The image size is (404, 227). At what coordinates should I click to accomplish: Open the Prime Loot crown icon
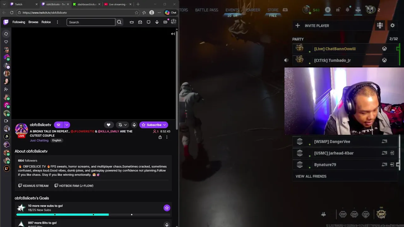132,22
